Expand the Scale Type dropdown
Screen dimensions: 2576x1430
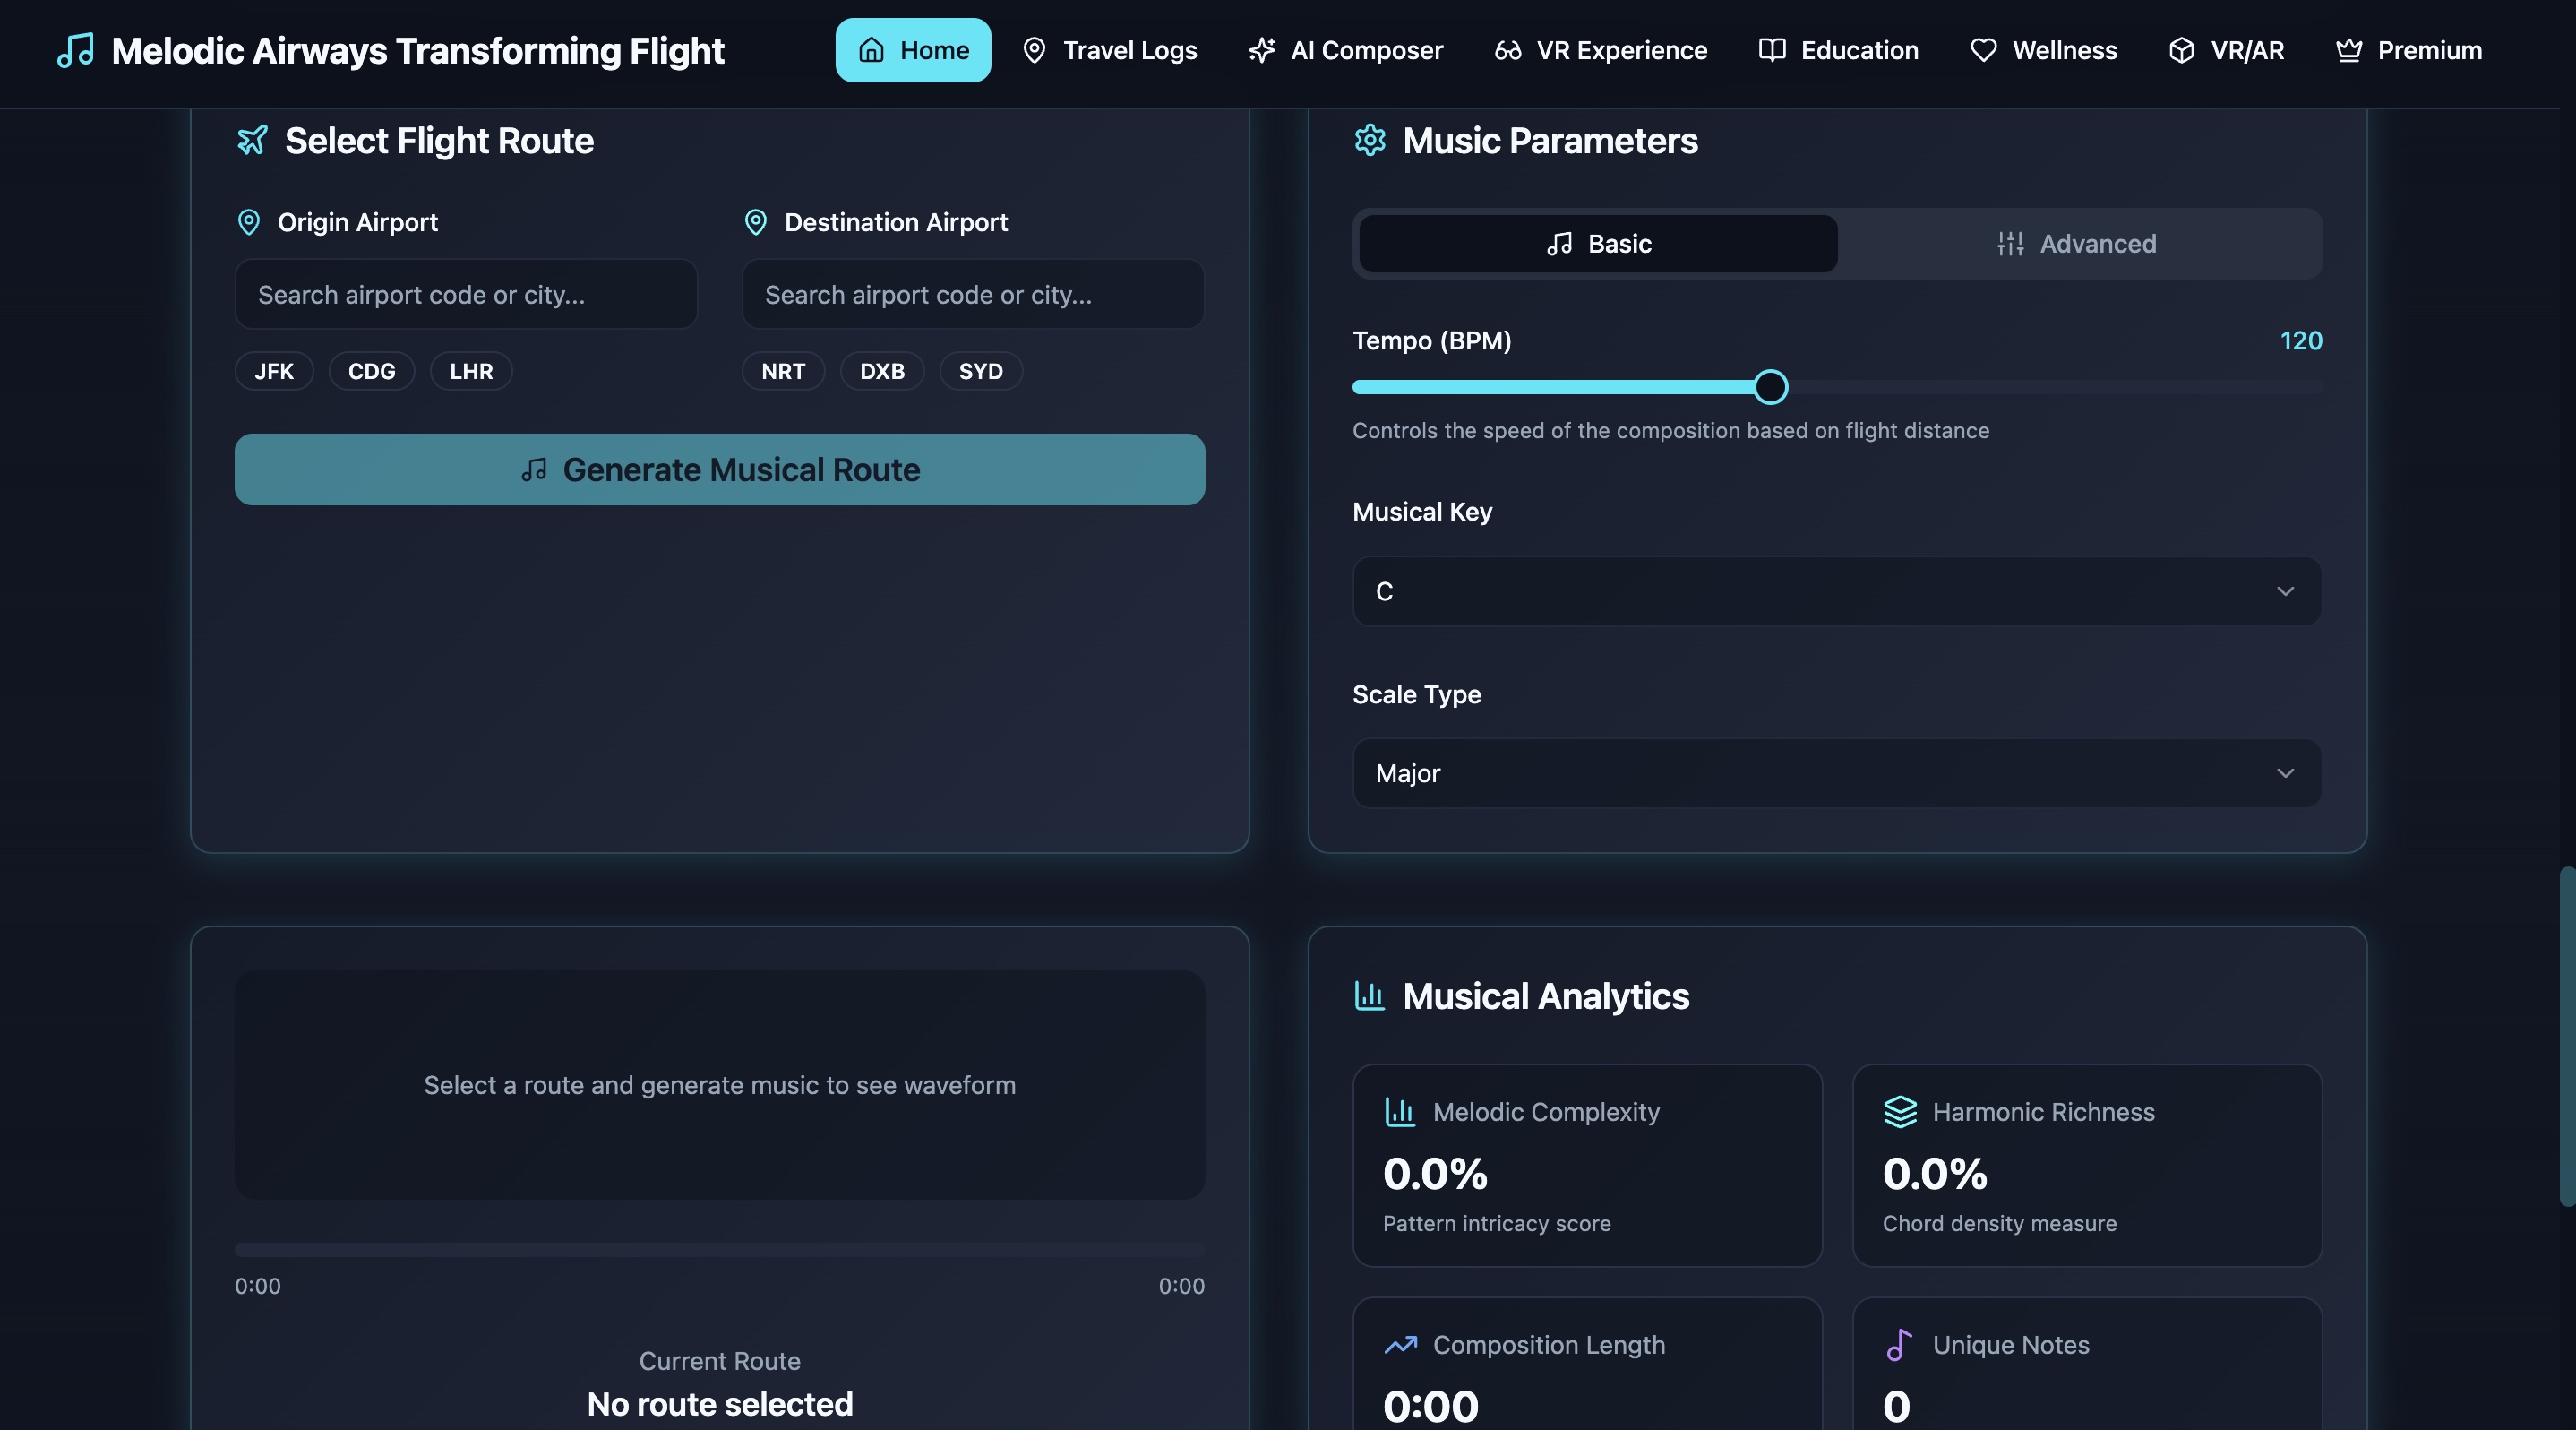tap(1836, 774)
